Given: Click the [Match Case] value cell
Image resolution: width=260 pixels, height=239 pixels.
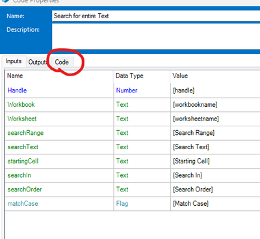Looking at the screenshot, I should [215, 204].
